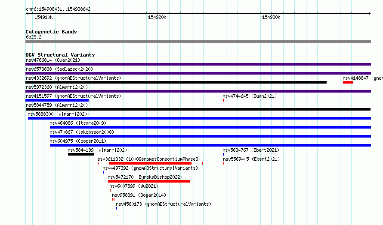Click nsv5888300 (Almarri2020) label

pos(59,114)
